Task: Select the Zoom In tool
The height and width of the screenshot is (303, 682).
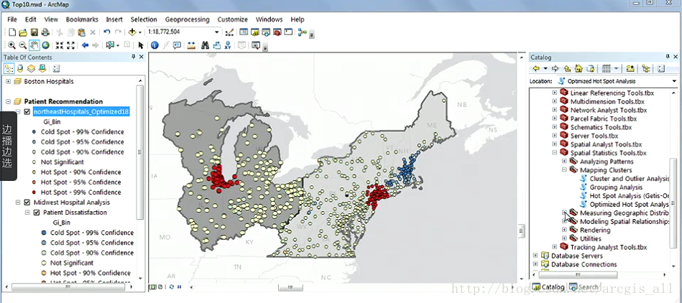Action: pos(11,45)
